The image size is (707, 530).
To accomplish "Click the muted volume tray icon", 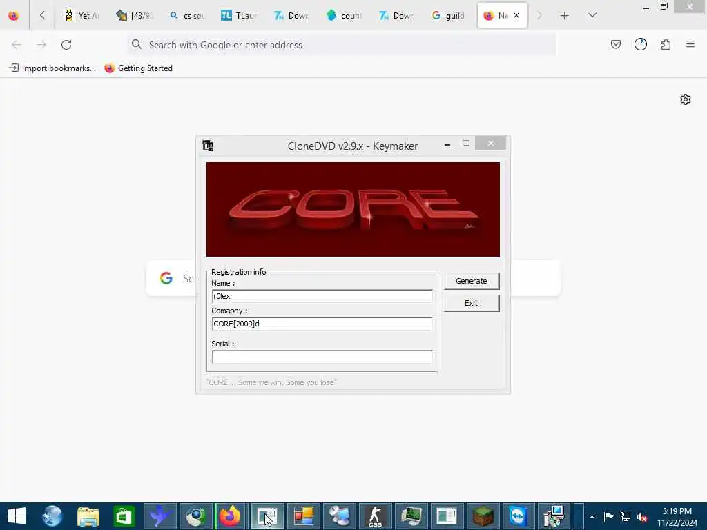I will [x=643, y=517].
